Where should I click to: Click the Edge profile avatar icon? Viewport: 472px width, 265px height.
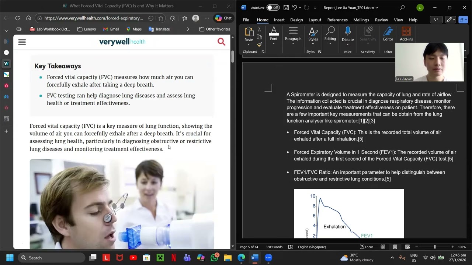(196, 18)
